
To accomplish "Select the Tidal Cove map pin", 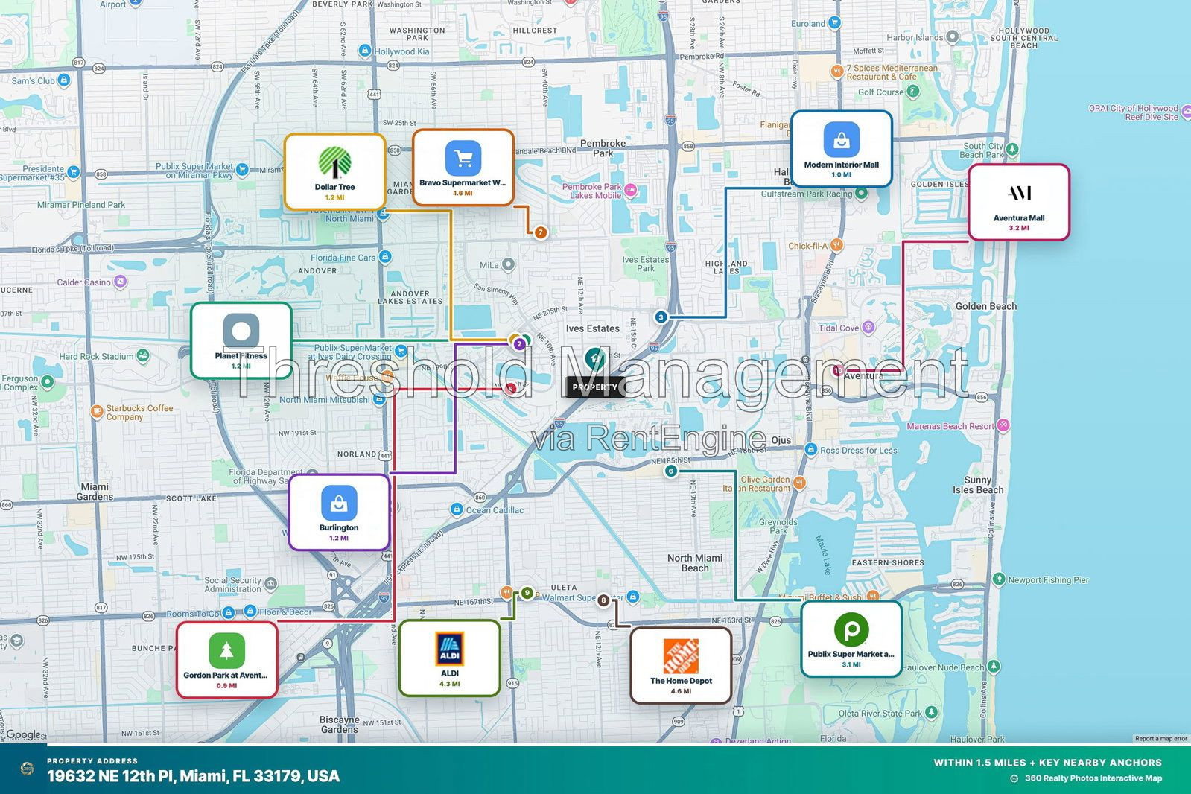I will [869, 328].
